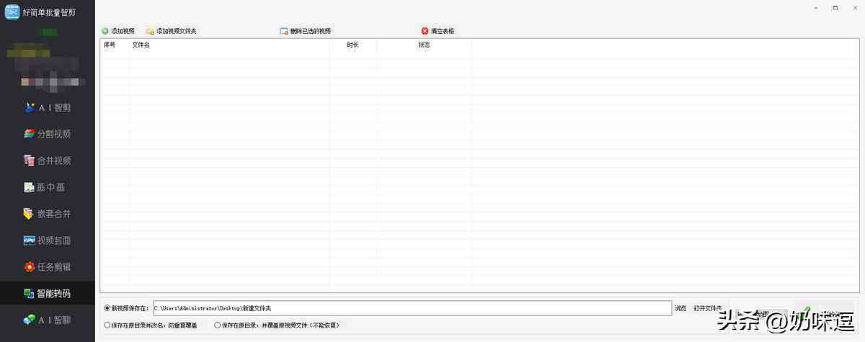Maximize the application window

(x=835, y=7)
